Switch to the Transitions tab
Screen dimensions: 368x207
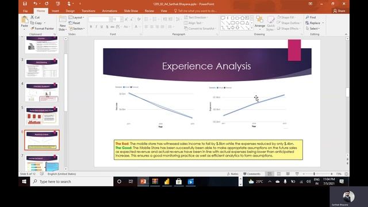click(x=89, y=11)
